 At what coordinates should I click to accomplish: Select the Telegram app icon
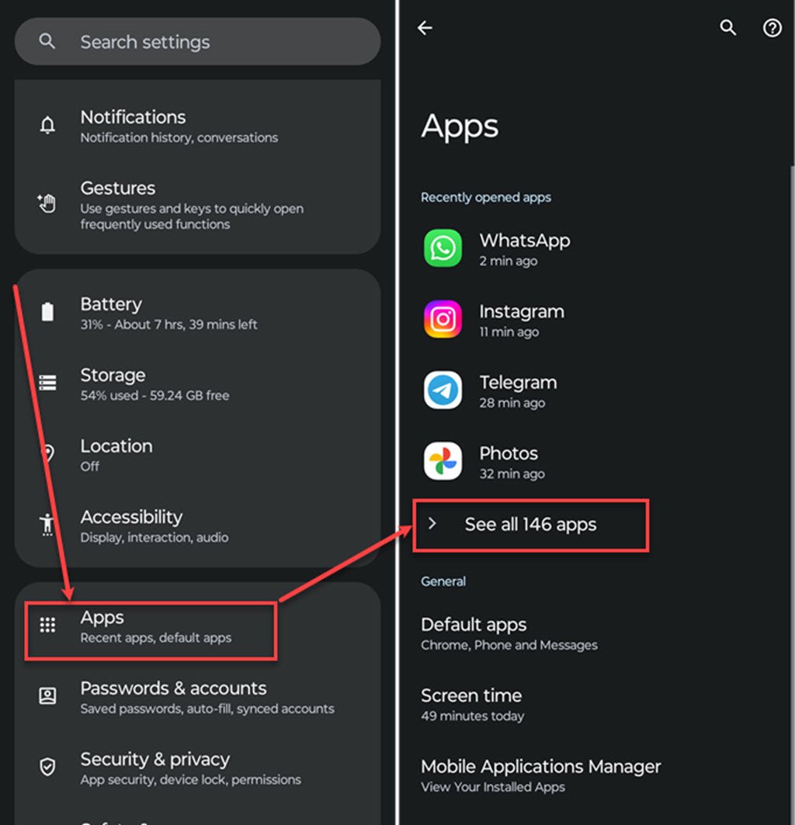(443, 390)
